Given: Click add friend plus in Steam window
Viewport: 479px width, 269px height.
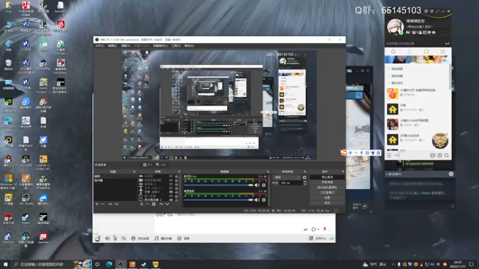Looking at the screenshot, I should 365,206.
